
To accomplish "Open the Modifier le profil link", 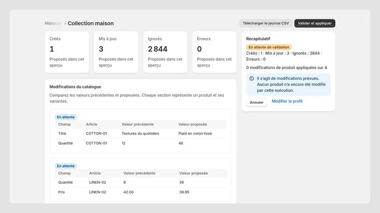I will pos(287,101).
